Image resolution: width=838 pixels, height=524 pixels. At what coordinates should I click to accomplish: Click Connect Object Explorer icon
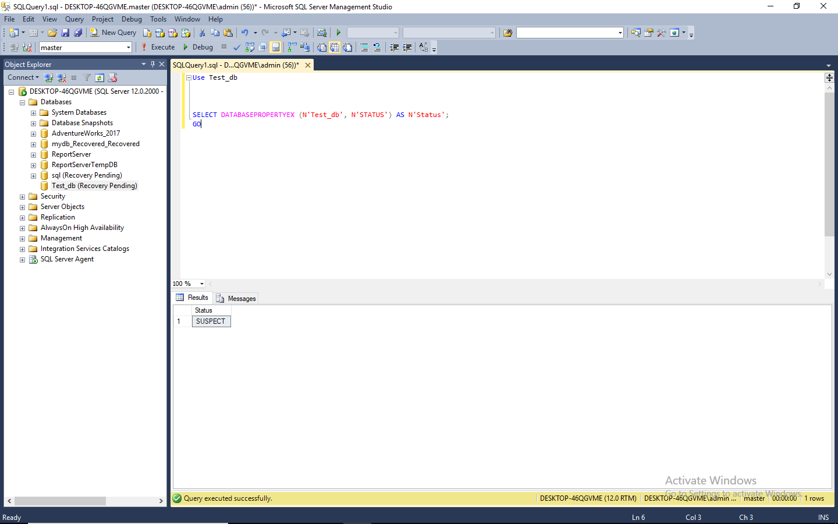pyautogui.click(x=48, y=77)
